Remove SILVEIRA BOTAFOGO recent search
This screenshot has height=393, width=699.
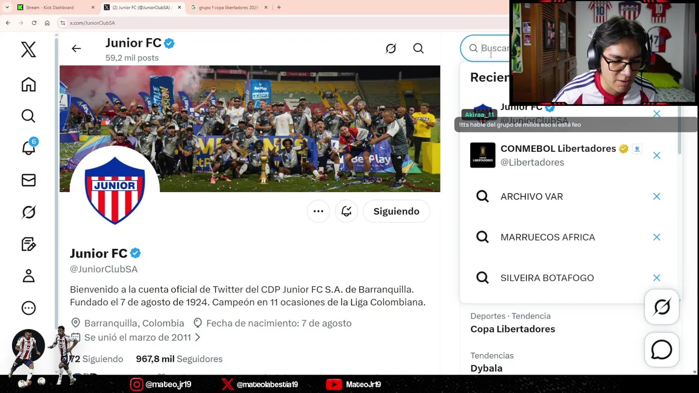point(656,278)
